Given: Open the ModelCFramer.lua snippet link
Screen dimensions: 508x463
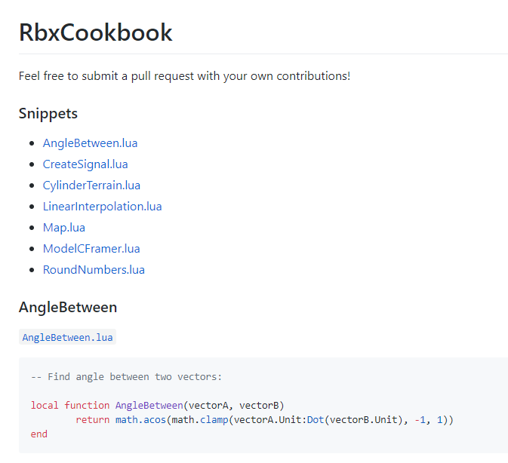Looking at the screenshot, I should (91, 249).
